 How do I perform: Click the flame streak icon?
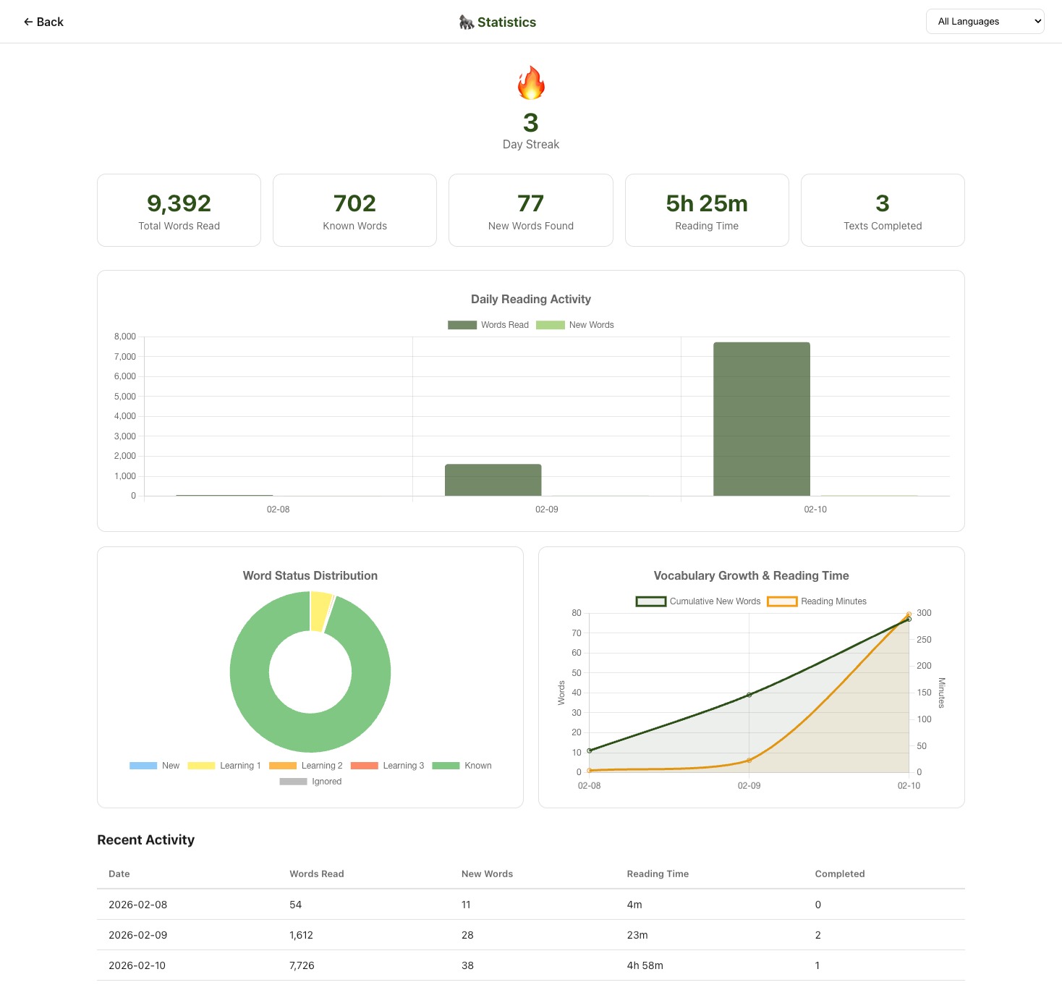[x=530, y=83]
